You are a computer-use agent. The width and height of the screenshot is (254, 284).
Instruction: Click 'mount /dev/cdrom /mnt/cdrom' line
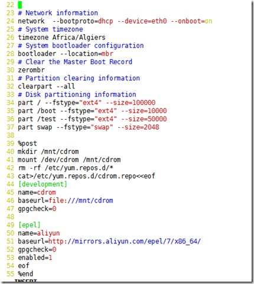click(69, 160)
